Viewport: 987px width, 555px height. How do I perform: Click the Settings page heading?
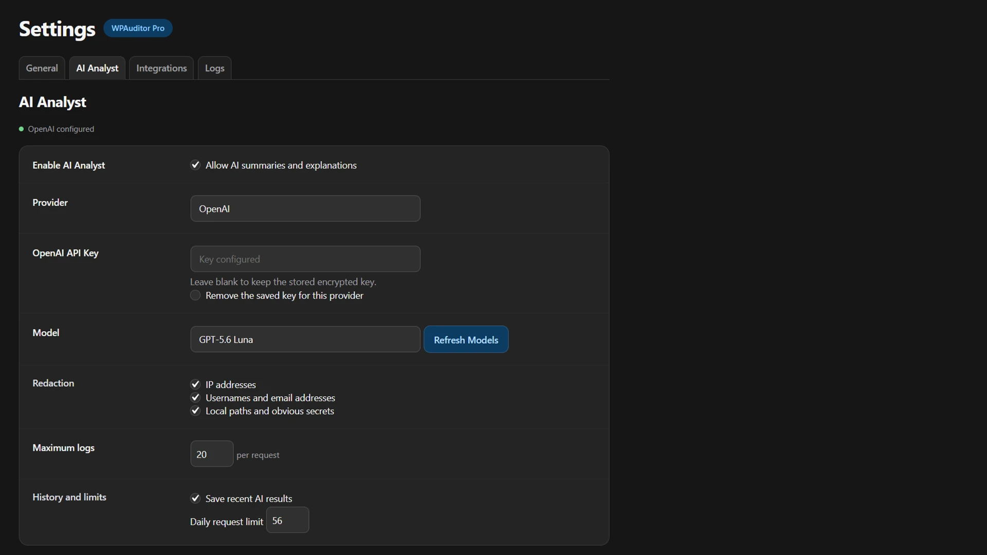click(57, 29)
